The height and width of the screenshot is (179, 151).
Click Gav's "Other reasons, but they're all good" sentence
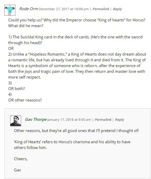(x=76, y=131)
